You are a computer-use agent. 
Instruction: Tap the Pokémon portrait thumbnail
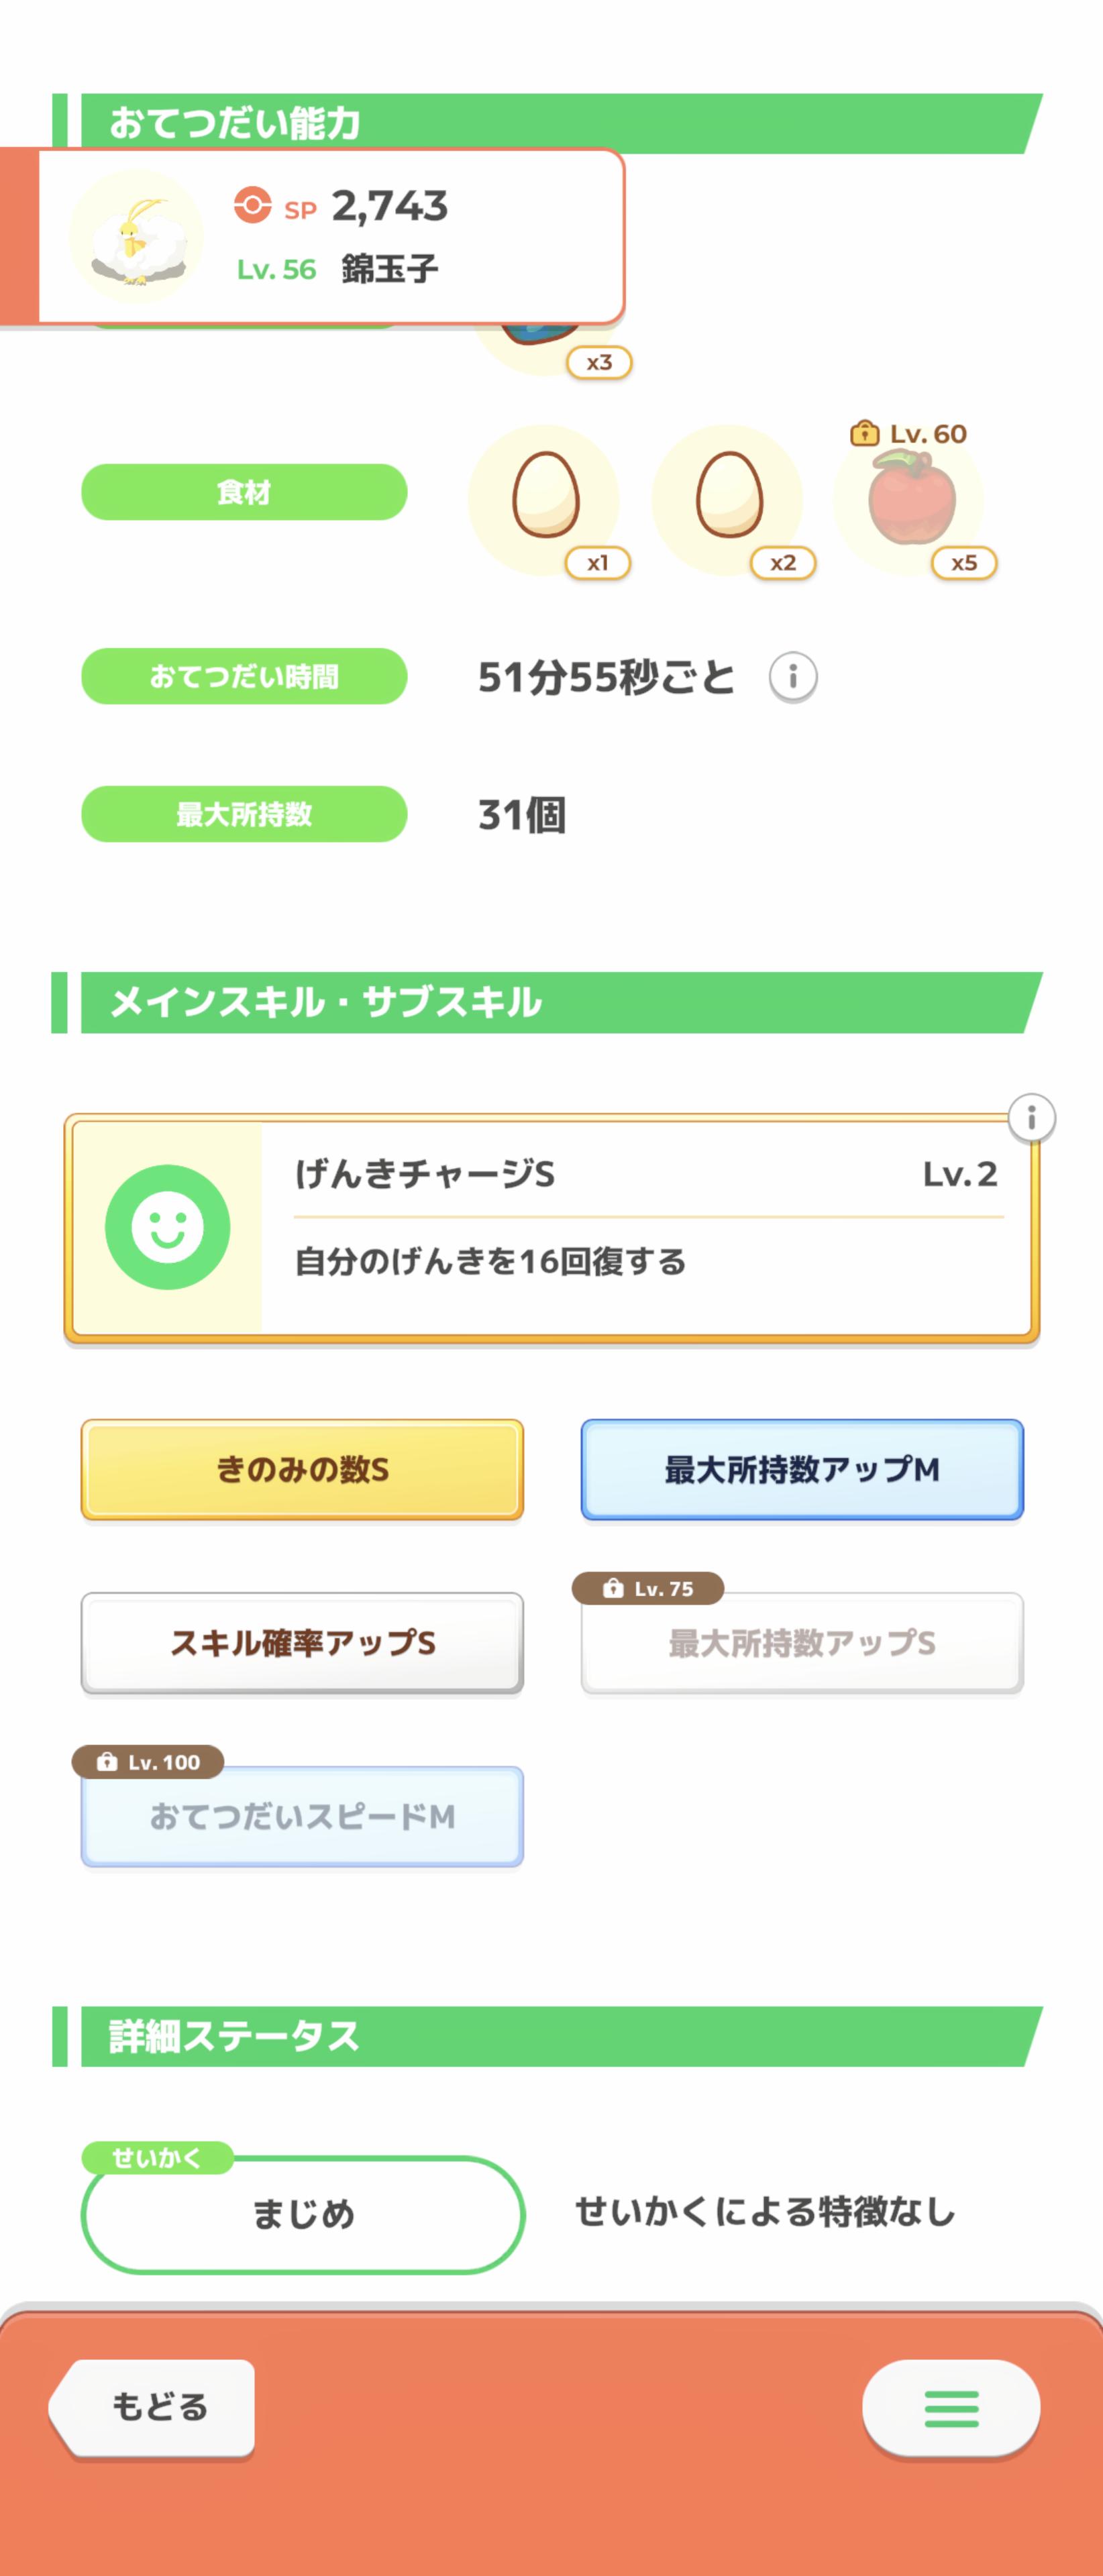(x=136, y=237)
